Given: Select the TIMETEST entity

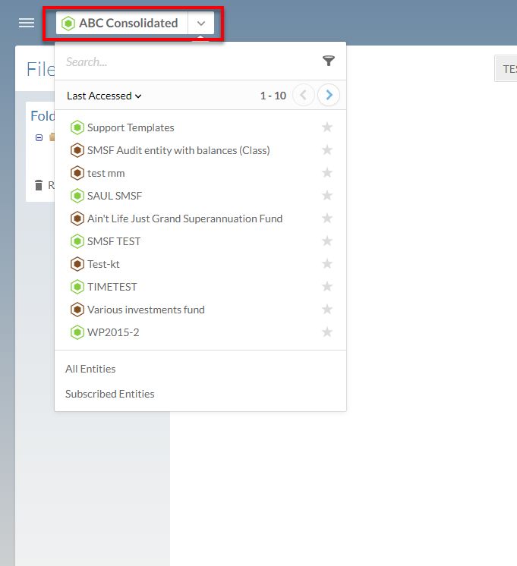Looking at the screenshot, I should [112, 287].
